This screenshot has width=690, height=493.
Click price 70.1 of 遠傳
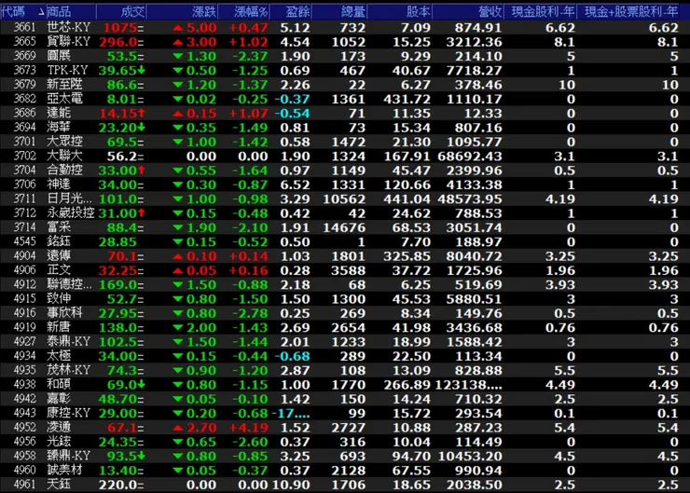(x=122, y=256)
